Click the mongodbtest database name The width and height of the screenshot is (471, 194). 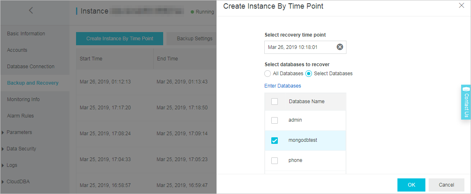click(303, 140)
